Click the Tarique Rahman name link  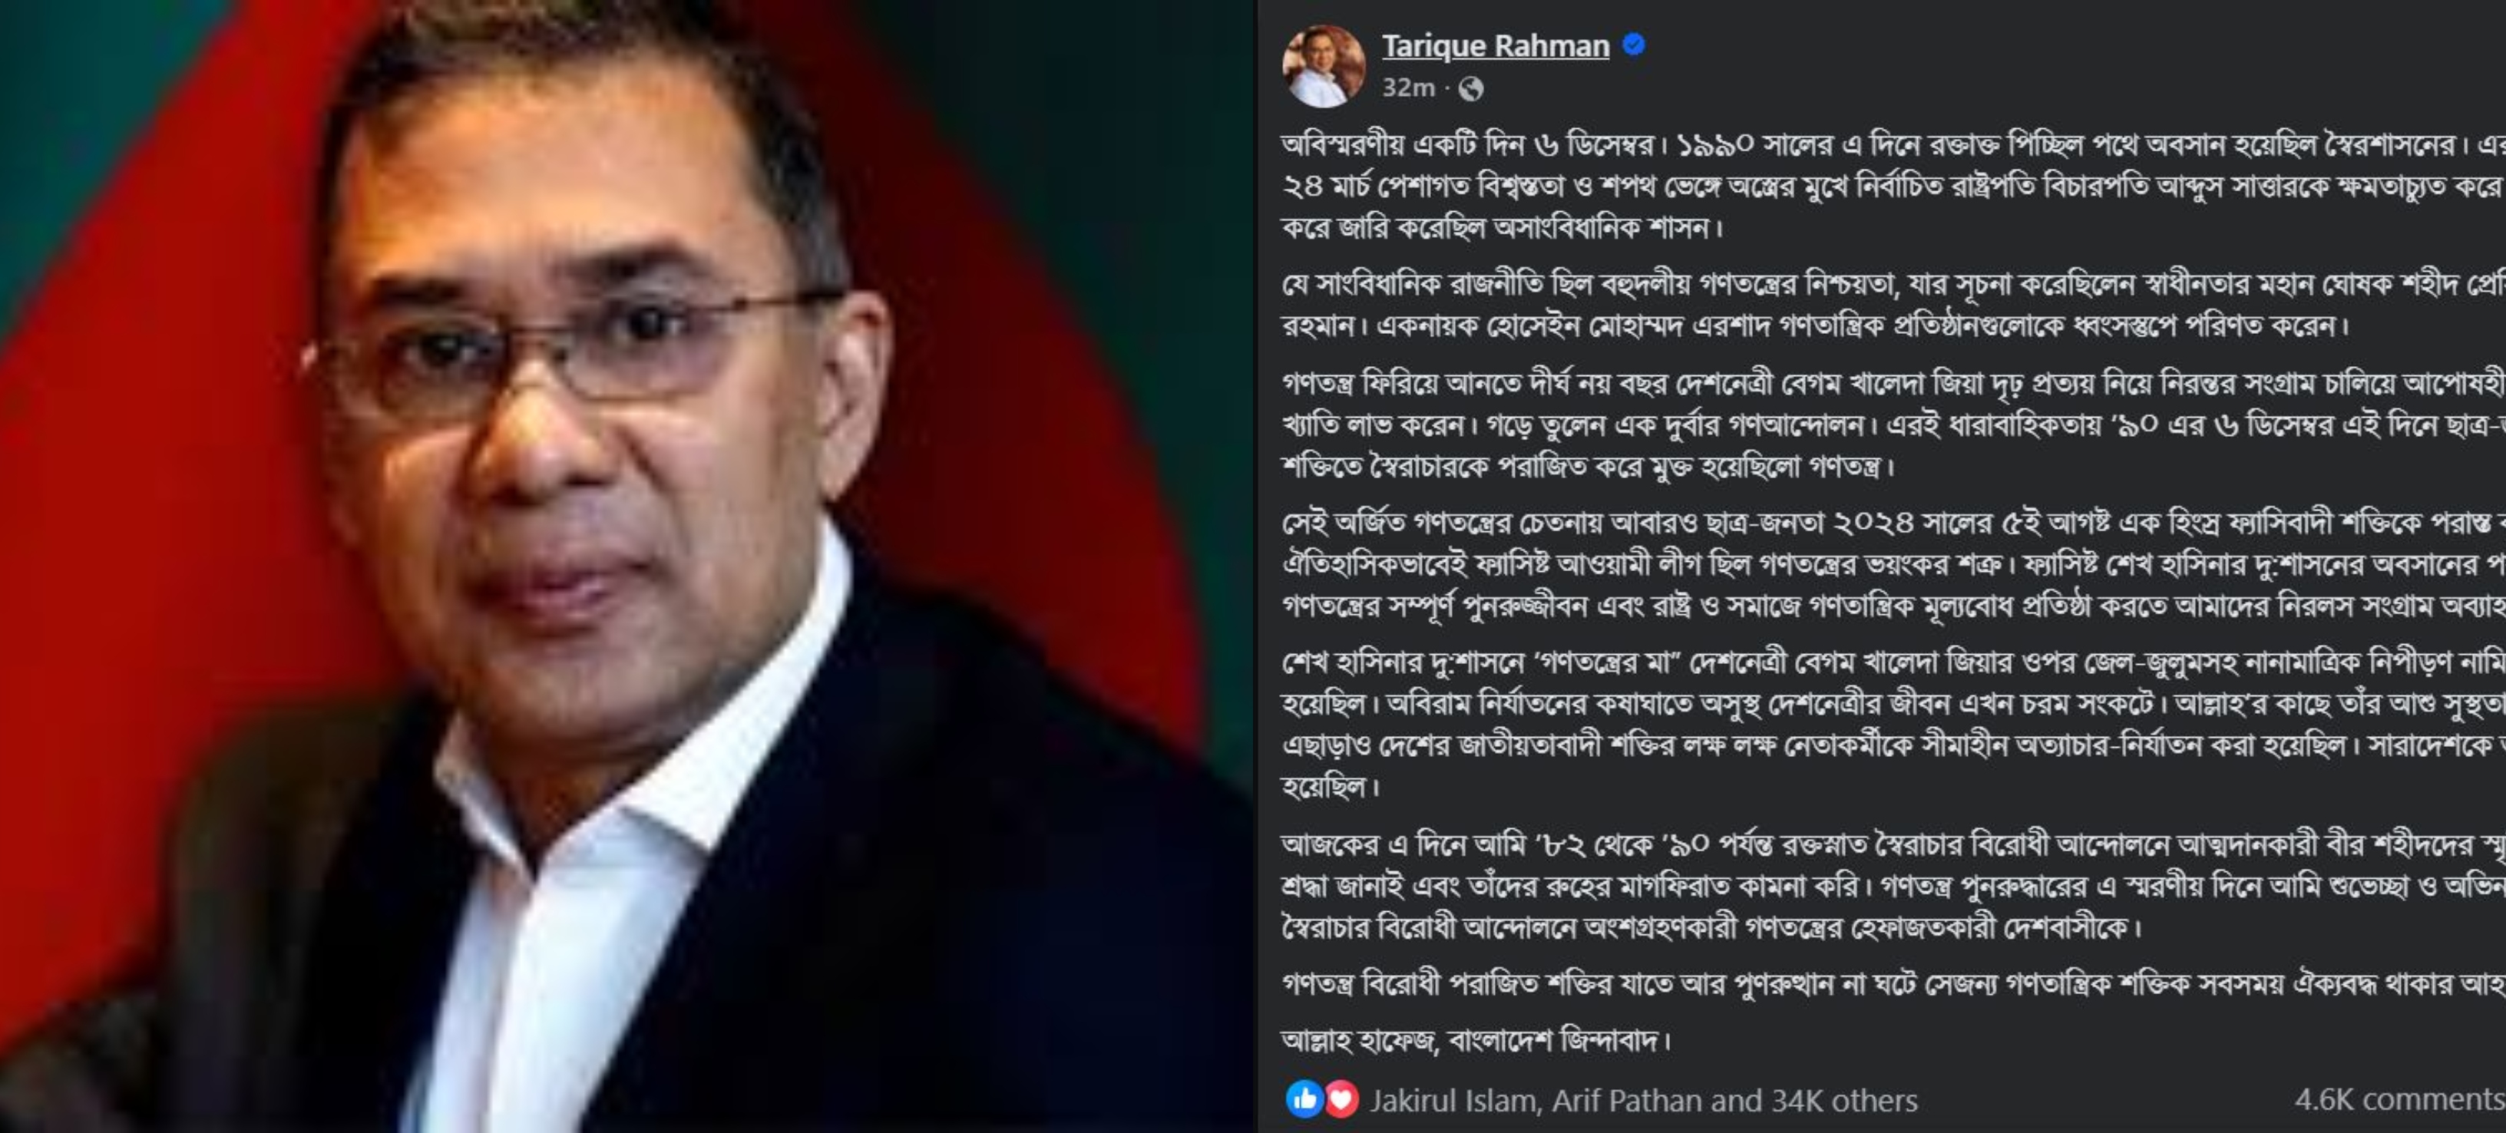point(1496,46)
